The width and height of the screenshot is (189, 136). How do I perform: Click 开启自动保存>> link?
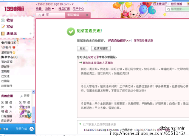[x=119, y=40]
